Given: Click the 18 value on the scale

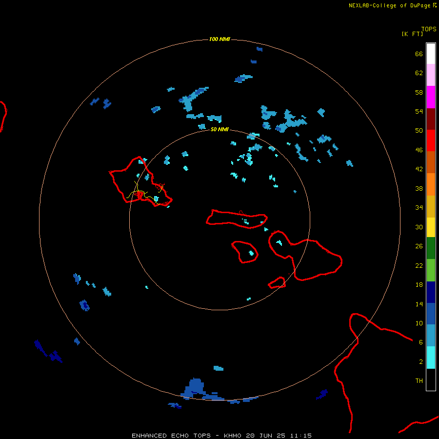Looking at the screenshot, I should 419,285.
